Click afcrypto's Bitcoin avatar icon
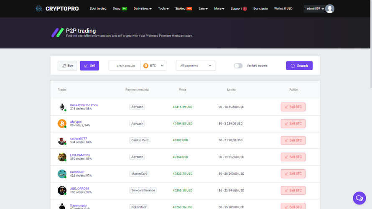The height and width of the screenshot is (209, 372). 62,124
